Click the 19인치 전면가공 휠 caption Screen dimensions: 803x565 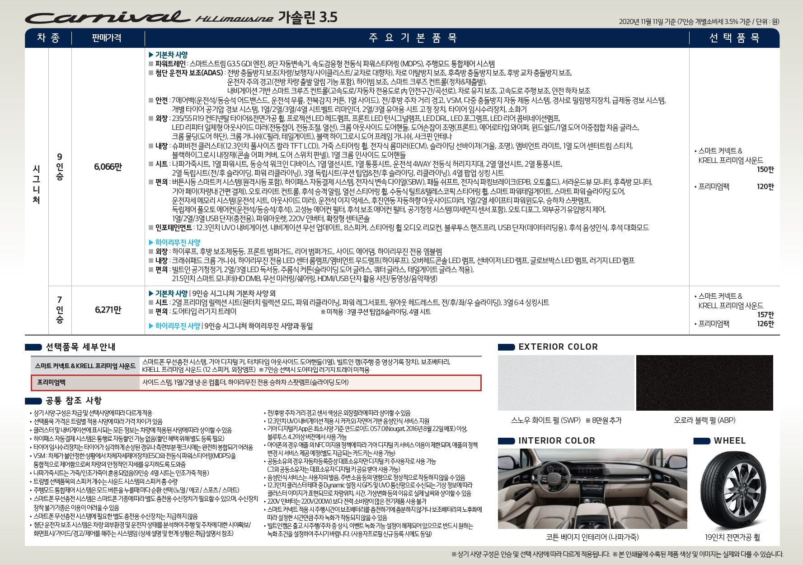click(733, 537)
